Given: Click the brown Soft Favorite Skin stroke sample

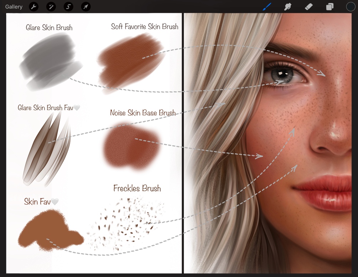Looking at the screenshot, I should pyautogui.click(x=131, y=63).
